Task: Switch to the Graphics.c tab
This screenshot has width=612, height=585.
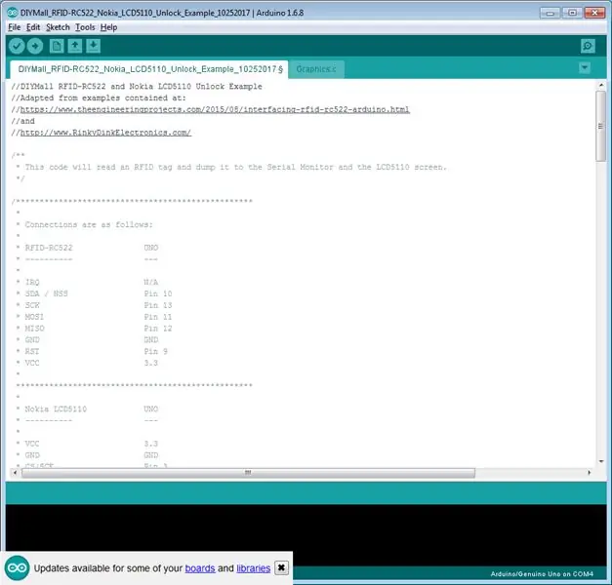Action: (316, 69)
